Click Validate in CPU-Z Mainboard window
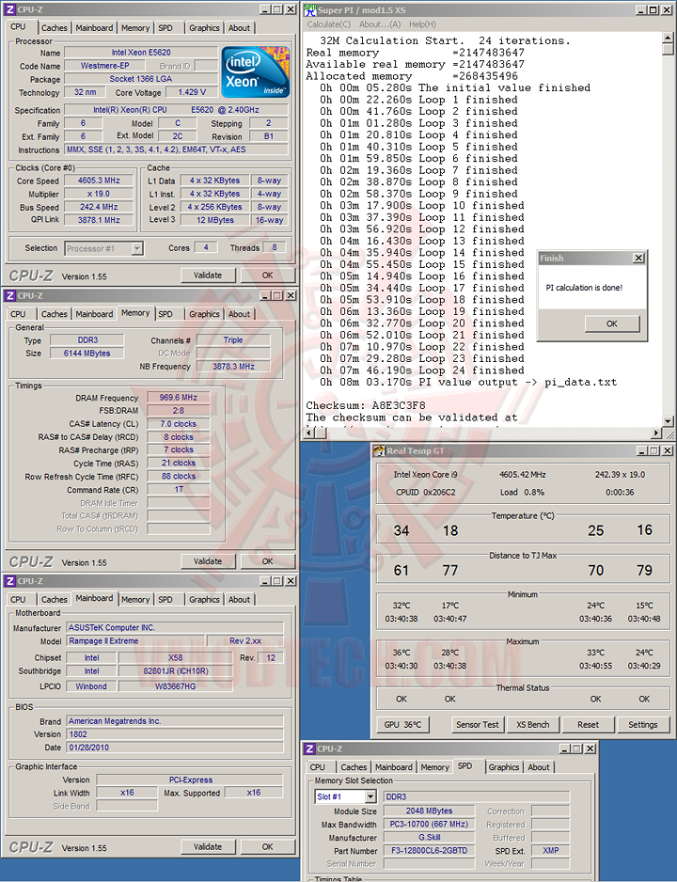The width and height of the screenshot is (677, 882). (208, 846)
